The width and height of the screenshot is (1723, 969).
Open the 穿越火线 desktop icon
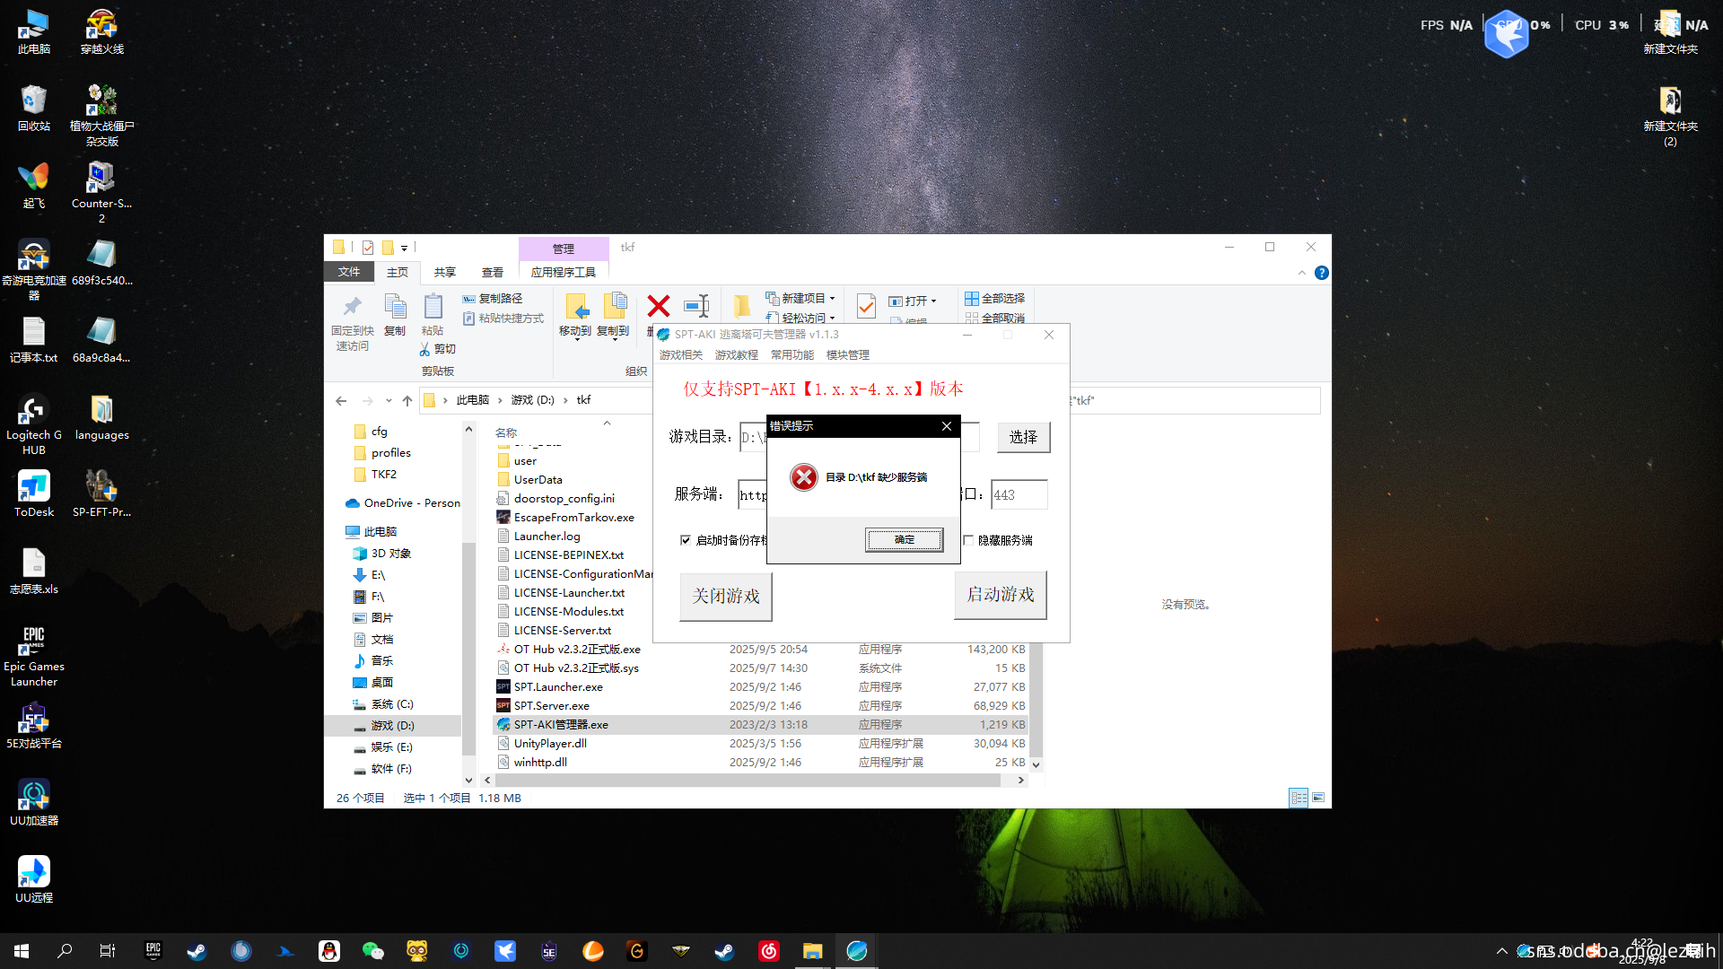tap(101, 31)
